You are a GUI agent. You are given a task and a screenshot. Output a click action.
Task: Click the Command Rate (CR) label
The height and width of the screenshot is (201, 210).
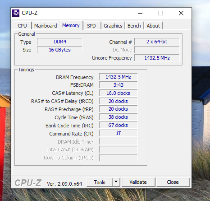(71, 134)
